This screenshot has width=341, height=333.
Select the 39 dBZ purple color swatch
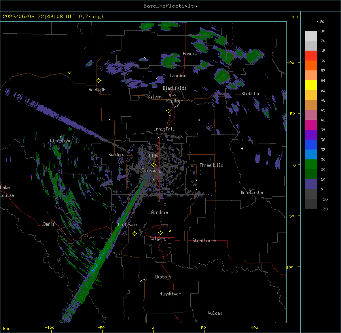coord(311,135)
